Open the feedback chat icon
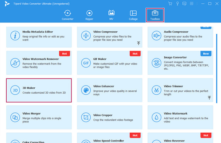 pyautogui.click(x=185, y=4)
